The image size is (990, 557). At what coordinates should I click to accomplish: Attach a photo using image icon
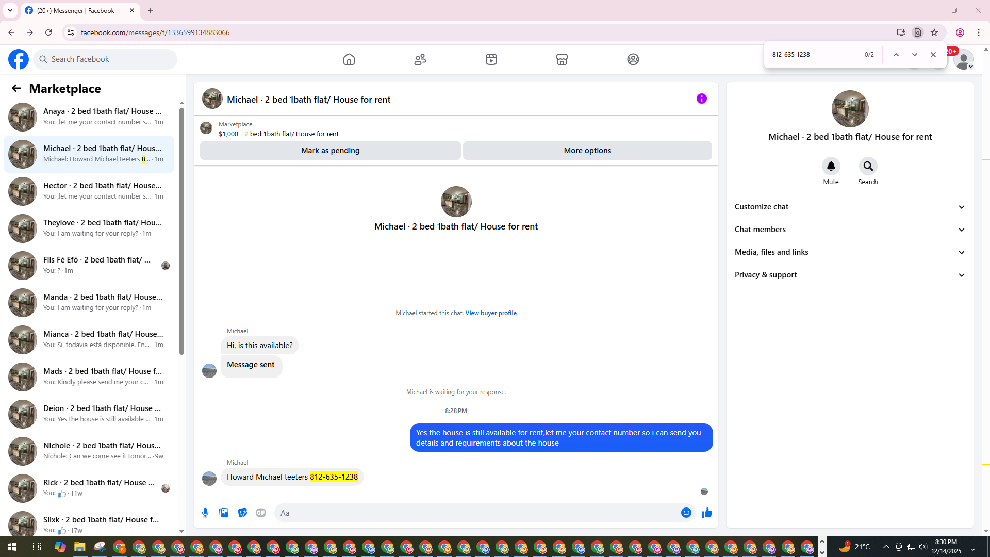pyautogui.click(x=224, y=513)
